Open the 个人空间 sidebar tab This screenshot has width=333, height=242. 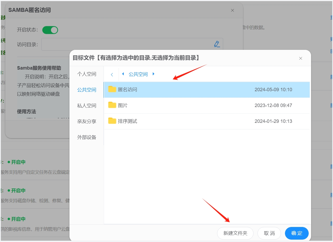click(87, 74)
